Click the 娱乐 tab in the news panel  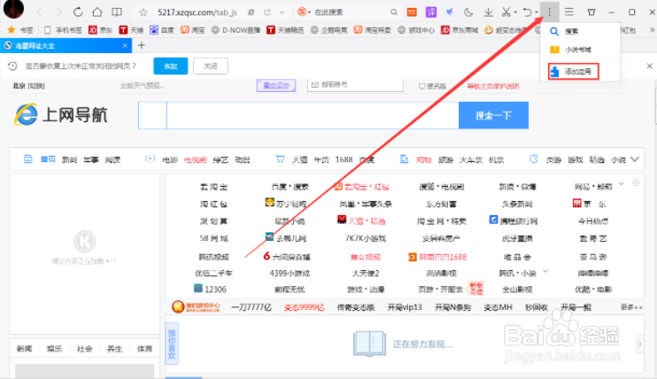tap(54, 349)
